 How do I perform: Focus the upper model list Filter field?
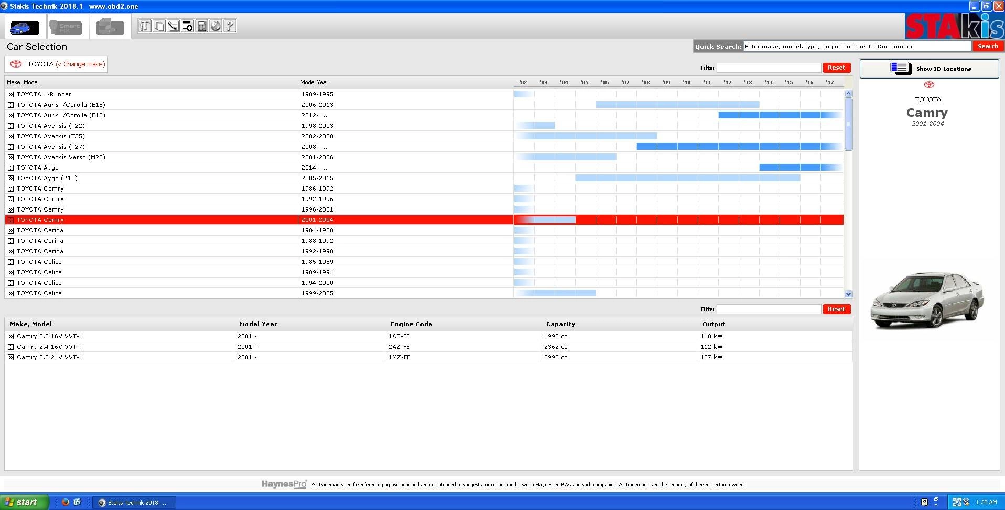pyautogui.click(x=769, y=68)
